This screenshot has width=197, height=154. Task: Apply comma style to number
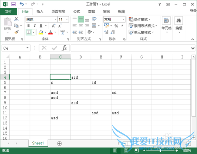pyautogui.click(x=122, y=26)
